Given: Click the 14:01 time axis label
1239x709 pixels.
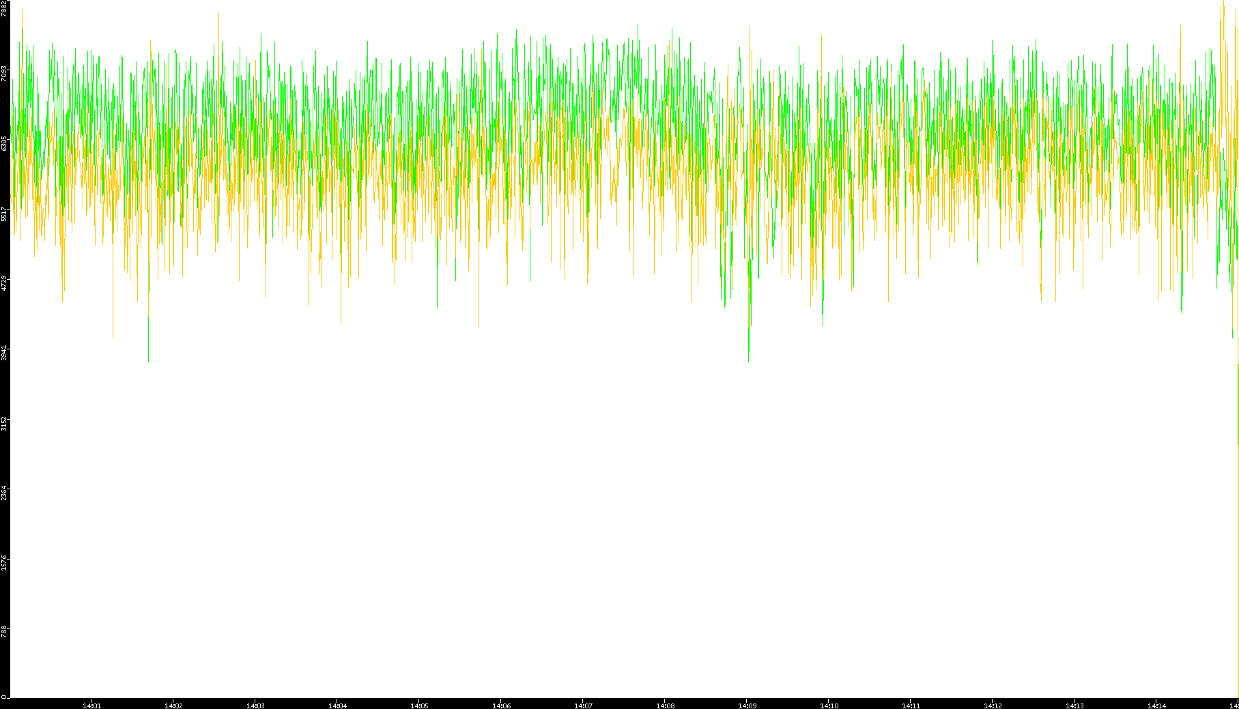Looking at the screenshot, I should (x=91, y=706).
